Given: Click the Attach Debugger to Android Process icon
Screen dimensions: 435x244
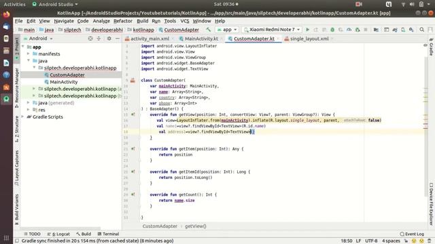Looking at the screenshot, I should click(358, 30).
